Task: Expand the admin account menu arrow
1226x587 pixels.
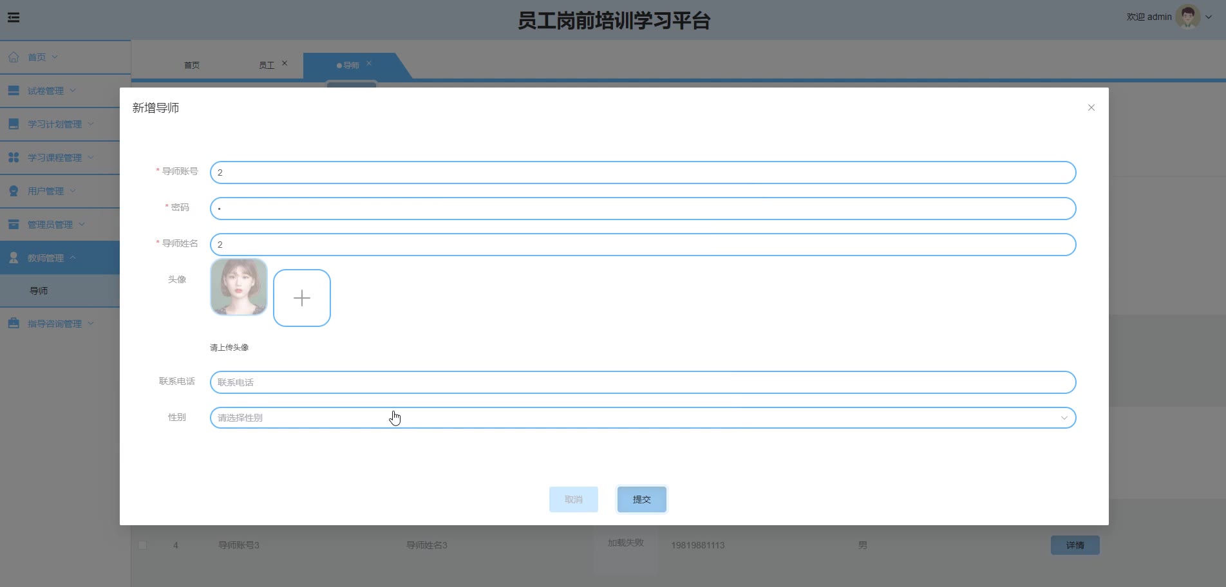Action: point(1209,17)
